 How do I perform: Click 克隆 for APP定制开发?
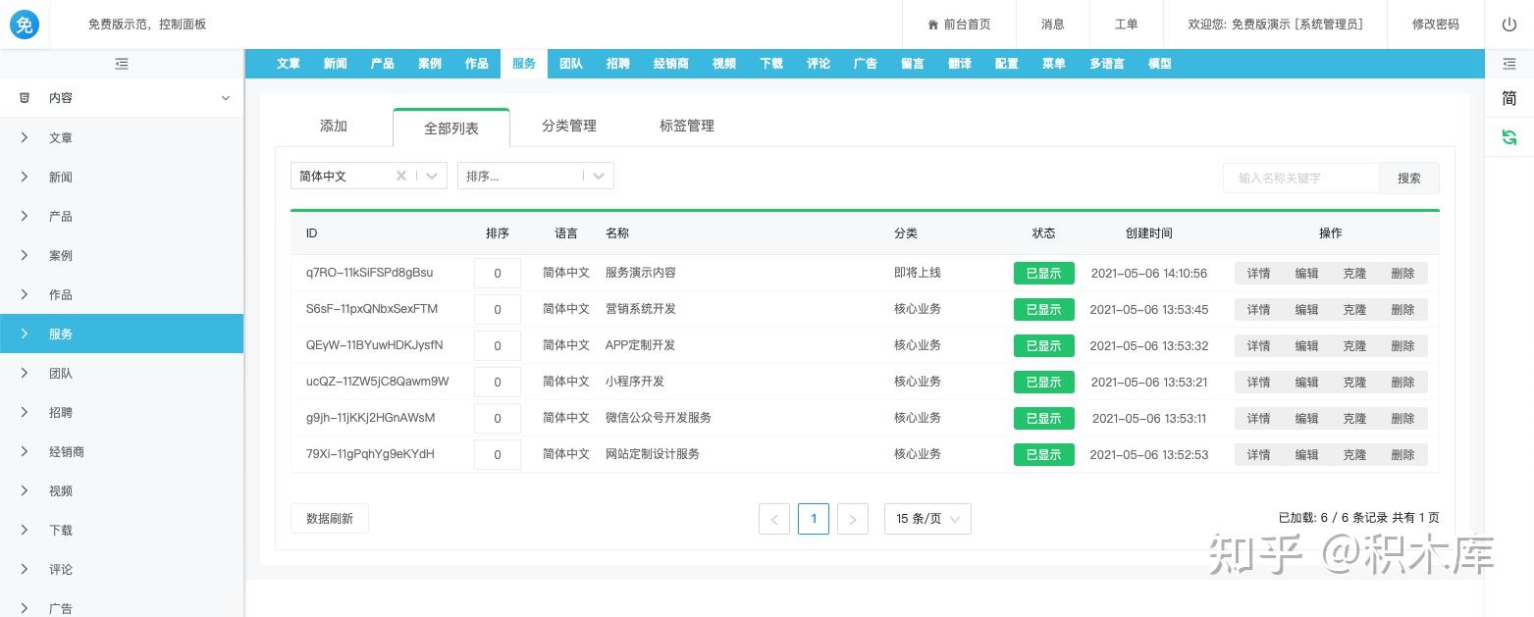pyautogui.click(x=1354, y=346)
